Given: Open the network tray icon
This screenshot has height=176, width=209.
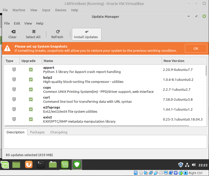Looking at the screenshot, I should [x=187, y=165].
